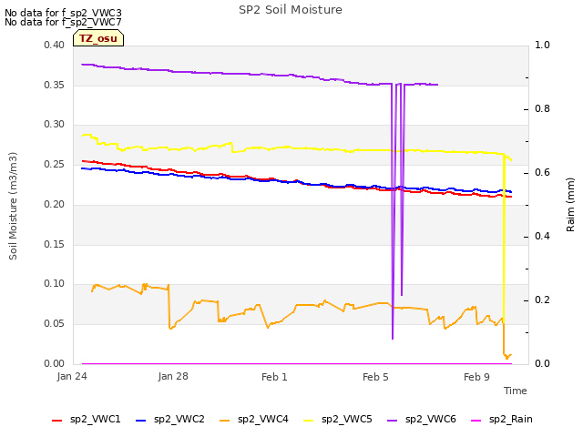Click the Feb 9 x-axis tick label

click(x=476, y=377)
